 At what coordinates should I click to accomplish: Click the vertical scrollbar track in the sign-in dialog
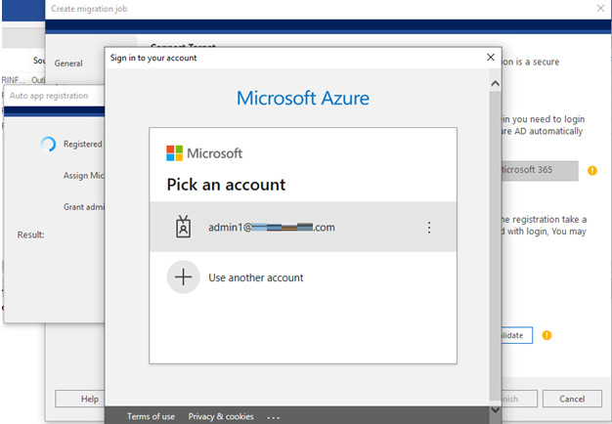tap(495, 246)
